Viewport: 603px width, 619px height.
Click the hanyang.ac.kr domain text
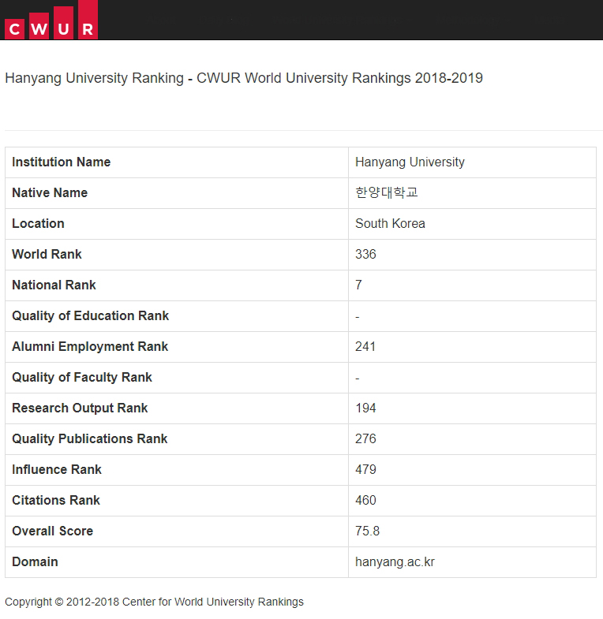click(x=395, y=562)
